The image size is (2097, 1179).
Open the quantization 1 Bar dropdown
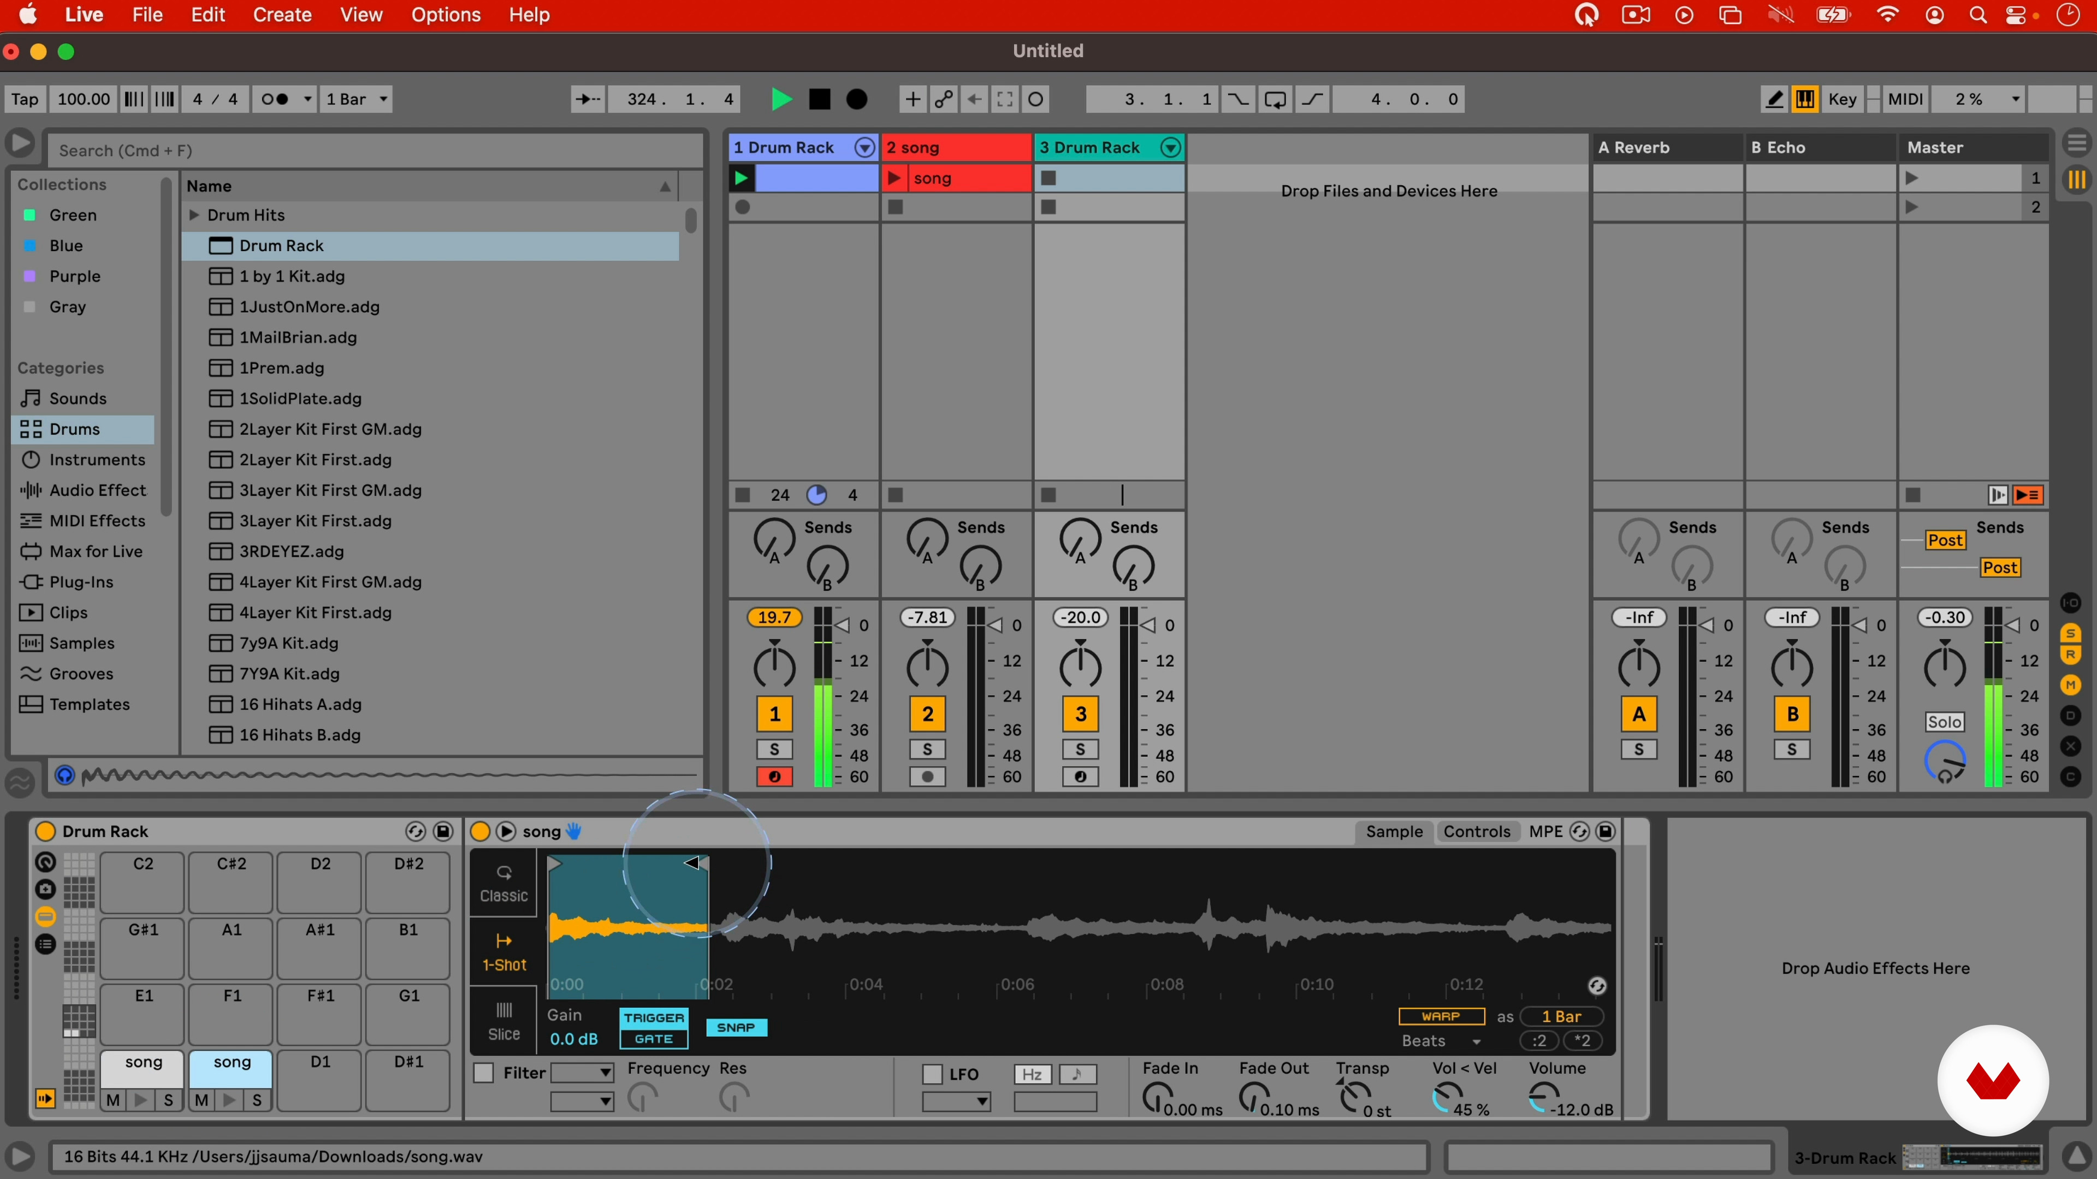pos(356,99)
